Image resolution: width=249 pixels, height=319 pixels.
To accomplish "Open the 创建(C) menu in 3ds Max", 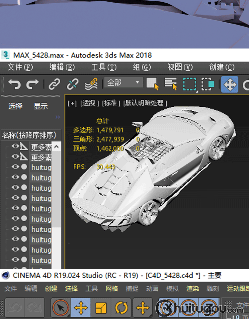I will 222,67.
